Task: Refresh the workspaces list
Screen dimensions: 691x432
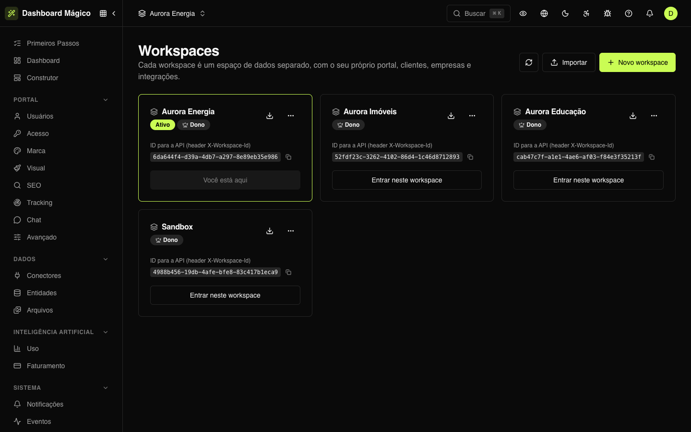Action: [529, 62]
